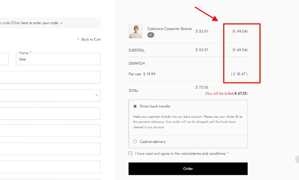Tick the terms and conditions checkbox
Viewport: 299px width, 180px height.
(x=130, y=153)
